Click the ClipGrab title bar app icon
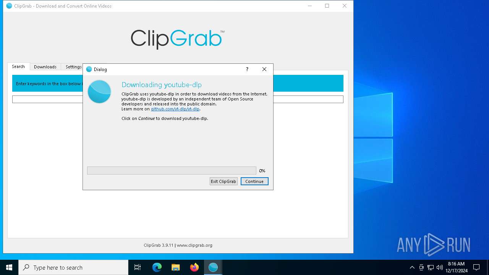Viewport: 489px width, 275px height. coord(9,6)
